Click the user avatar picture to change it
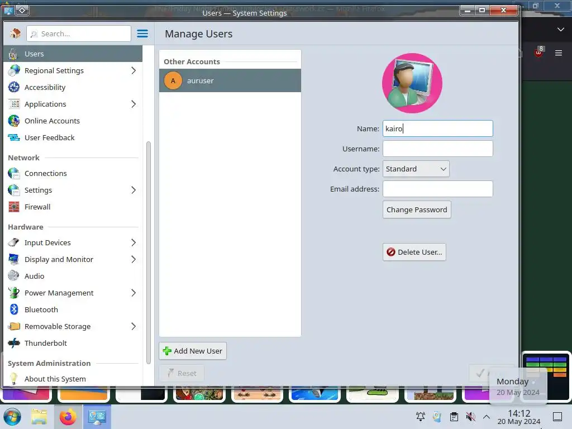Screen dimensions: 572x429 click(x=412, y=83)
